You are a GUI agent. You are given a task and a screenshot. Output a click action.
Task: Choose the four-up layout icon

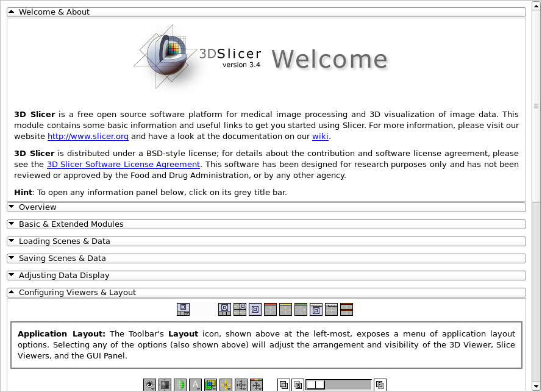point(240,309)
